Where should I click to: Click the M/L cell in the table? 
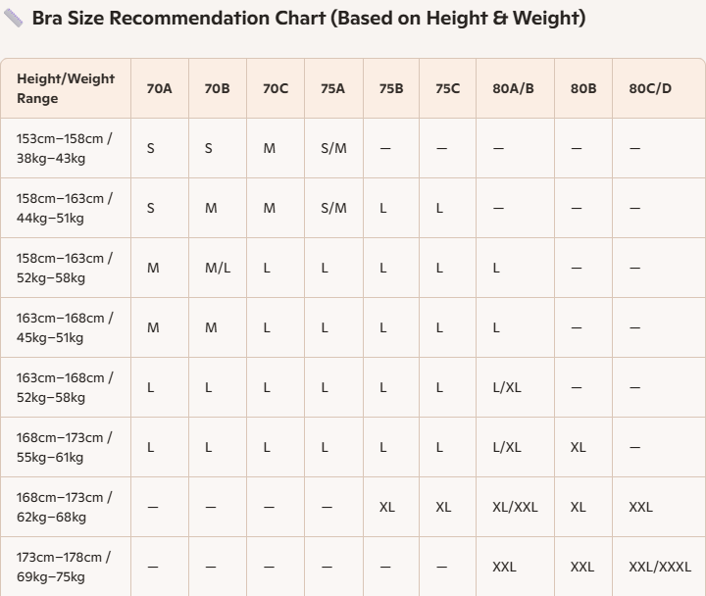point(218,268)
